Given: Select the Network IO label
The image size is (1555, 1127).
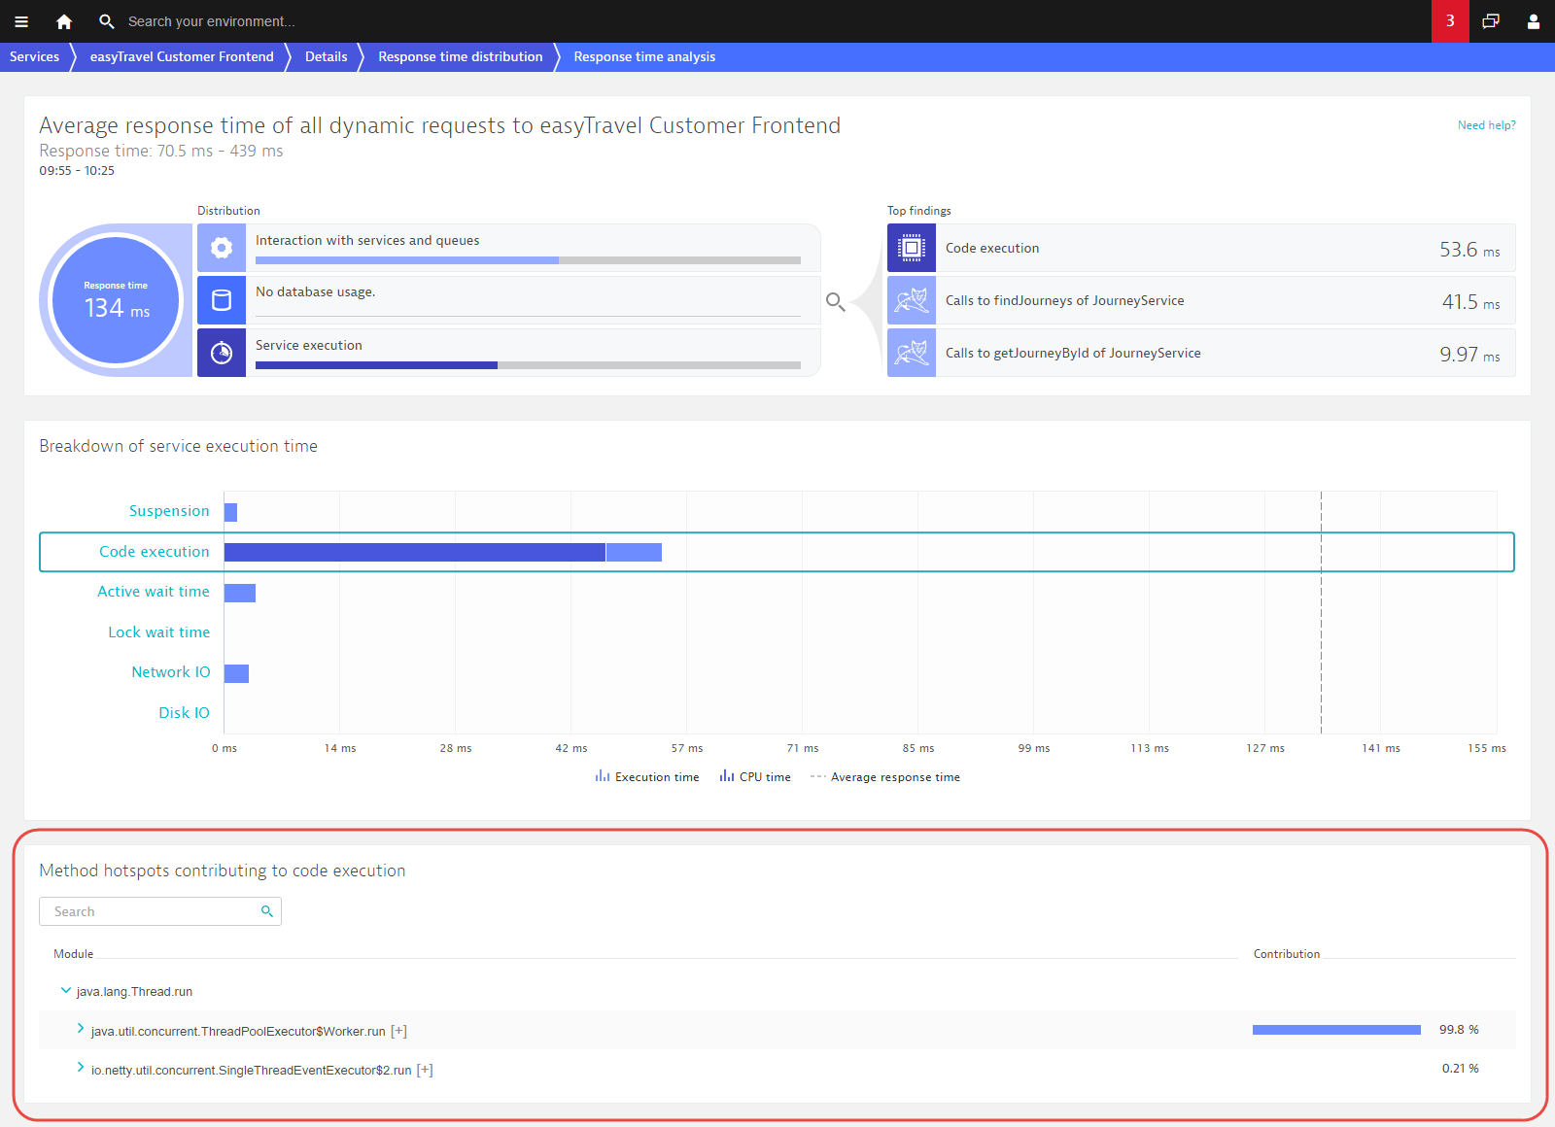Looking at the screenshot, I should coord(171,672).
